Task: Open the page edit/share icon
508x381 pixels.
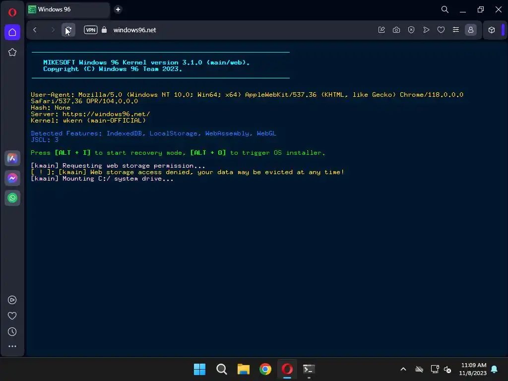Action: 381,30
